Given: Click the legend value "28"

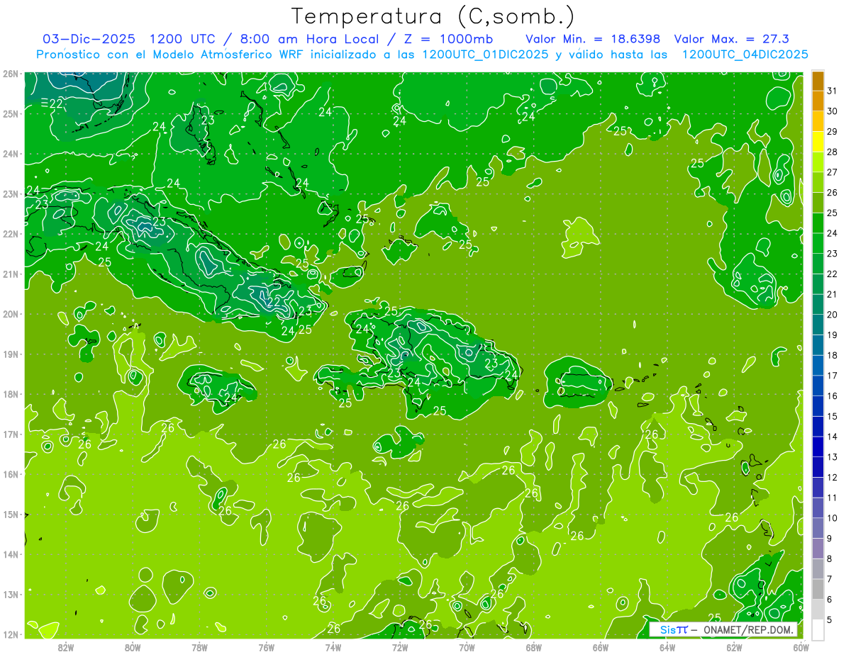Looking at the screenshot, I should [x=833, y=152].
